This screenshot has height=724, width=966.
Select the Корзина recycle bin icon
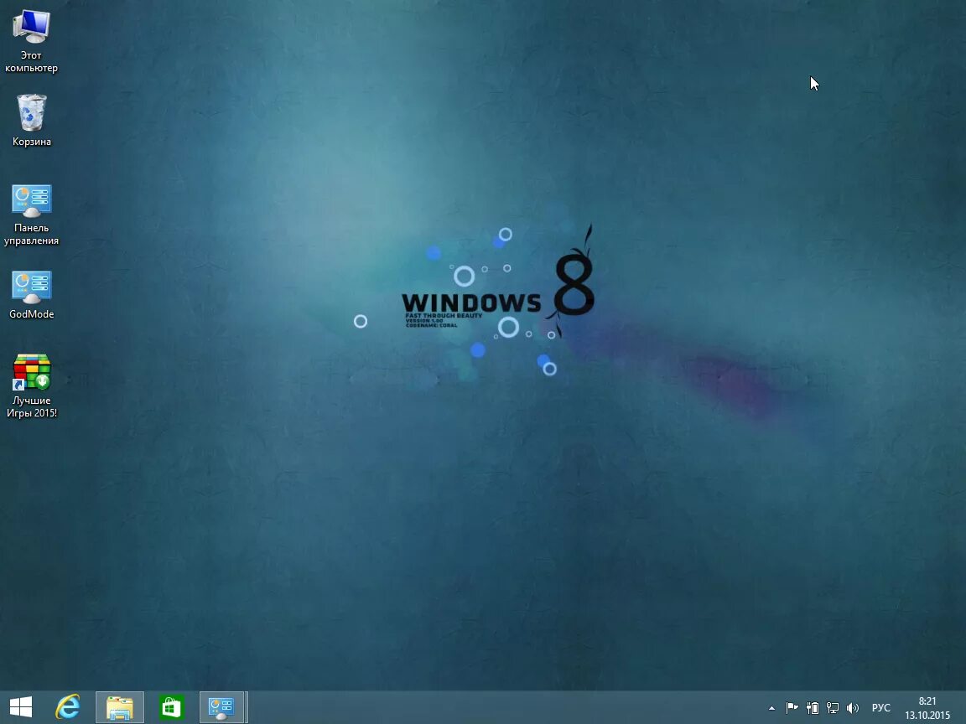pos(31,120)
